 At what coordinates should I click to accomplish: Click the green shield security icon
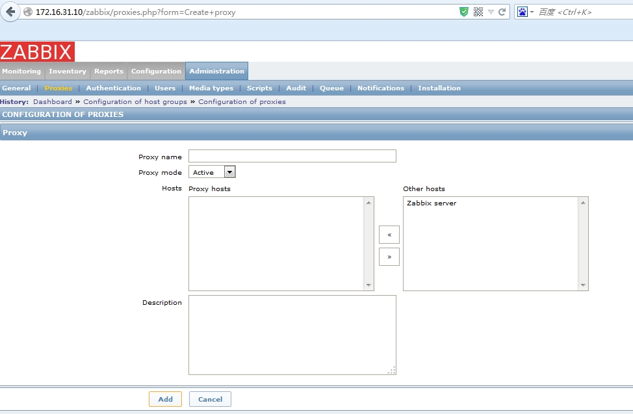tap(464, 12)
